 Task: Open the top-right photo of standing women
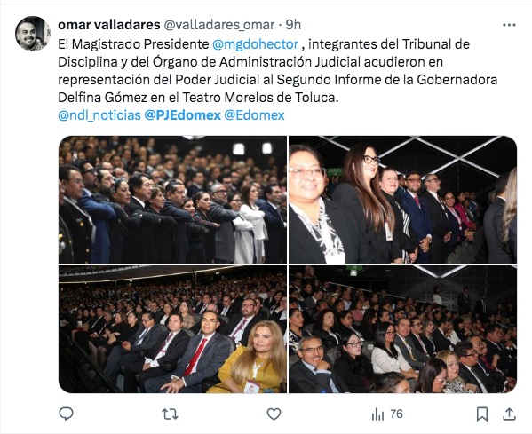tap(402, 200)
